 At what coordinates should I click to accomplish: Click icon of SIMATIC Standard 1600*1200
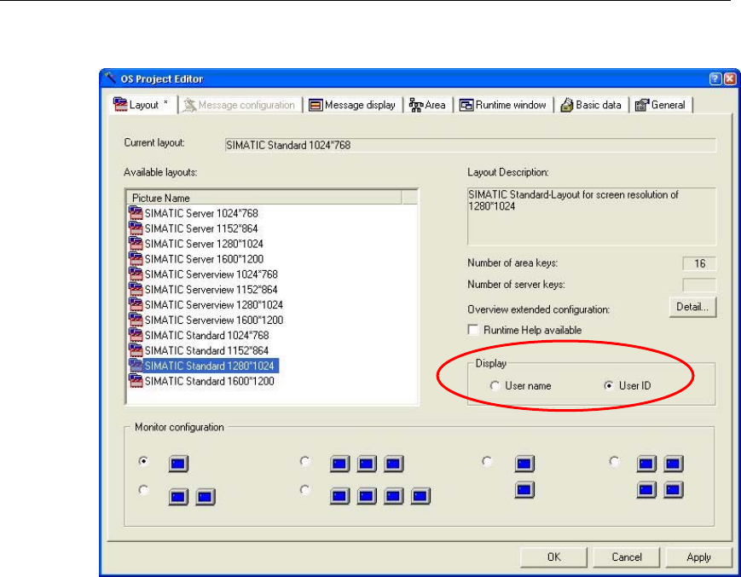tap(136, 381)
